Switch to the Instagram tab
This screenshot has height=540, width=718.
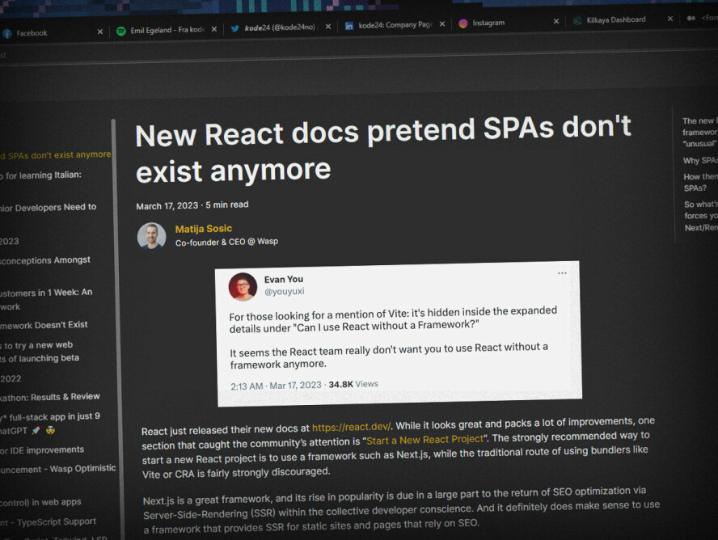pyautogui.click(x=509, y=23)
